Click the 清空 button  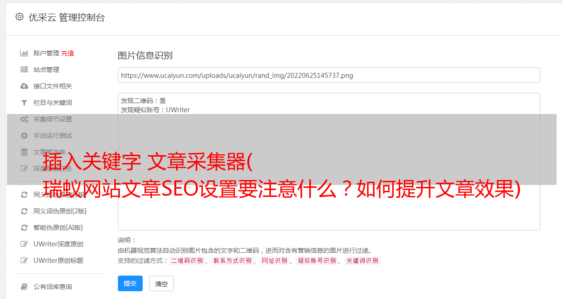tap(162, 283)
